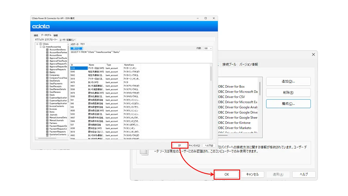The height and width of the screenshot is (196, 348).
Task: Click the table icon beside DealPayments
Action: tap(47, 84)
